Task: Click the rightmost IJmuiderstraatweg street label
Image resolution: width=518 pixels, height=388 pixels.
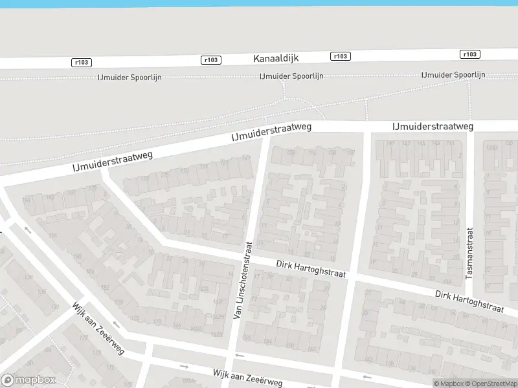Action: click(433, 126)
